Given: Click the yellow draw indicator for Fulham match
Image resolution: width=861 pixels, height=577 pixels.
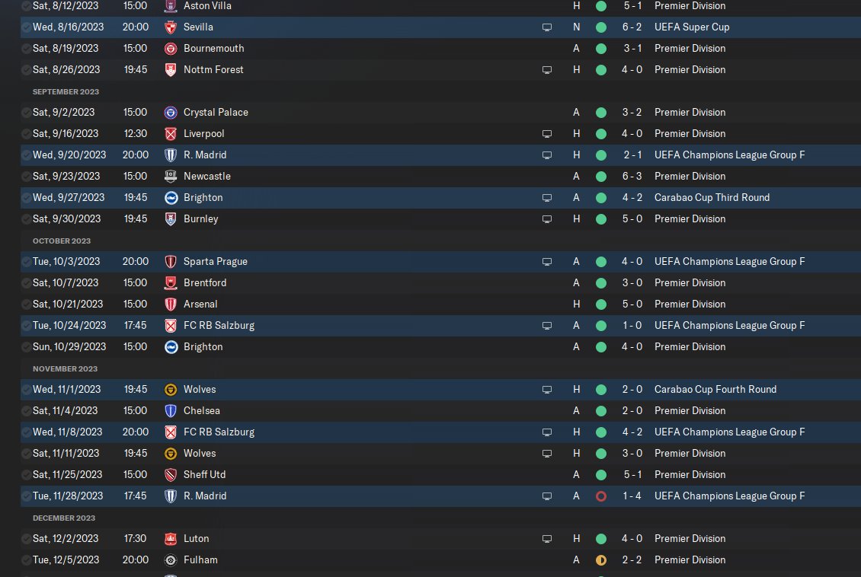Looking at the screenshot, I should pyautogui.click(x=601, y=560).
